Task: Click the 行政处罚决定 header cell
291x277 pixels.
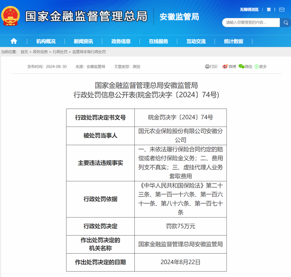Action: point(101,226)
